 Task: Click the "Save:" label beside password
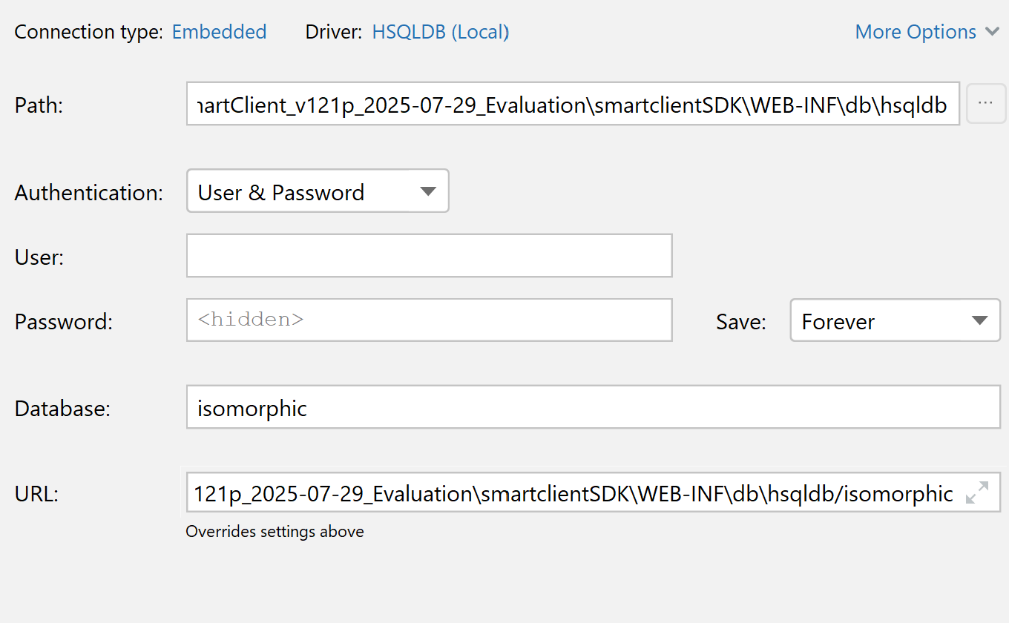pyautogui.click(x=740, y=322)
